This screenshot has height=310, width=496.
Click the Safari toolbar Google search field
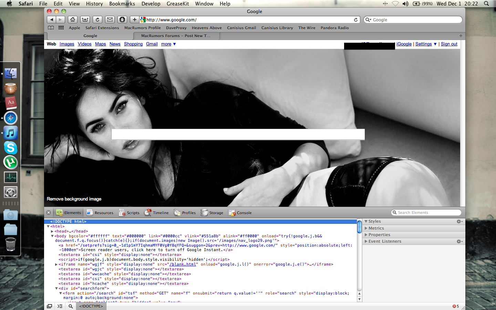click(413, 20)
